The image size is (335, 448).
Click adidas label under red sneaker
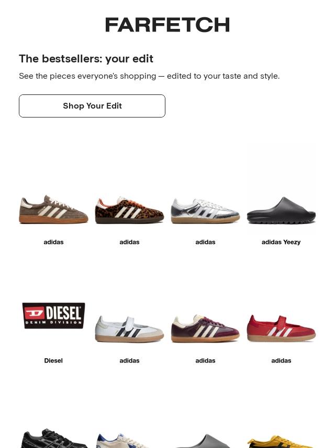coord(281,360)
